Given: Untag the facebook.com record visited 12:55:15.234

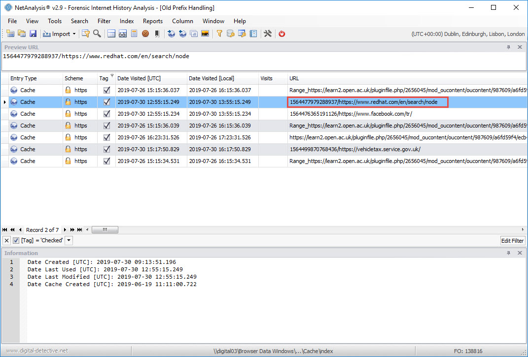Looking at the screenshot, I should pos(107,114).
